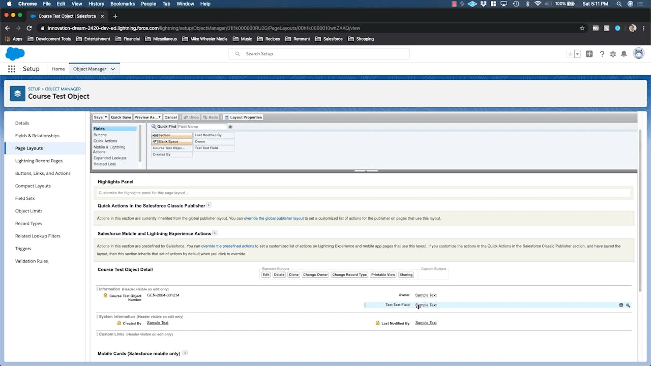Click the Quick Find Field Name input
Viewport: 651px width, 366px height.
pyautogui.click(x=202, y=127)
